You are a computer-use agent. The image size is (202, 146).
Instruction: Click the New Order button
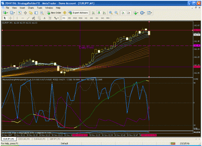54,13
